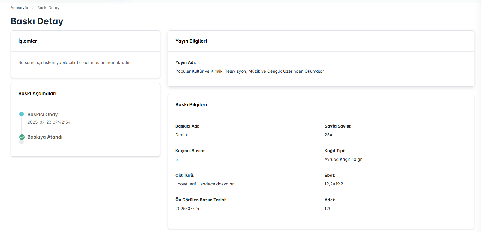Open the Anasayfa breadcrumb link
Viewport: 481px width, 232px height.
pos(19,8)
